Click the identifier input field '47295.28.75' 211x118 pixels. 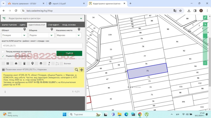point(42,46)
